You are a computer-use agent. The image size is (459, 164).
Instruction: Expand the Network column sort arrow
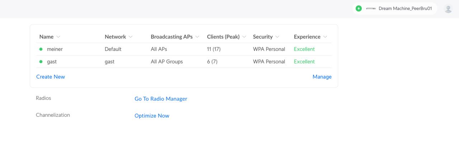(131, 37)
